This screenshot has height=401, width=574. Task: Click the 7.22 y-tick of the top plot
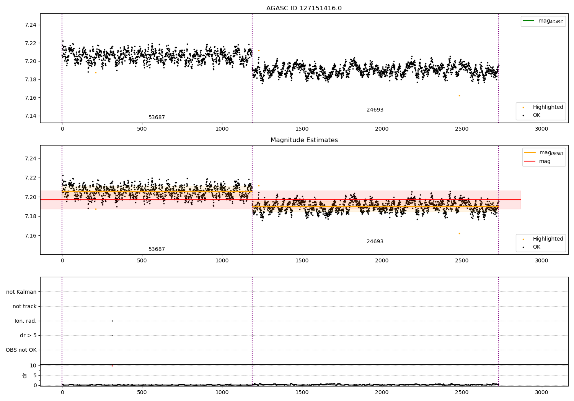coord(31,43)
